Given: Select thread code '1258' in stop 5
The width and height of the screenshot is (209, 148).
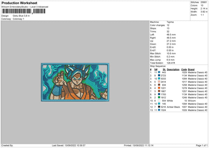Looking at the screenshot, I should (184, 85).
